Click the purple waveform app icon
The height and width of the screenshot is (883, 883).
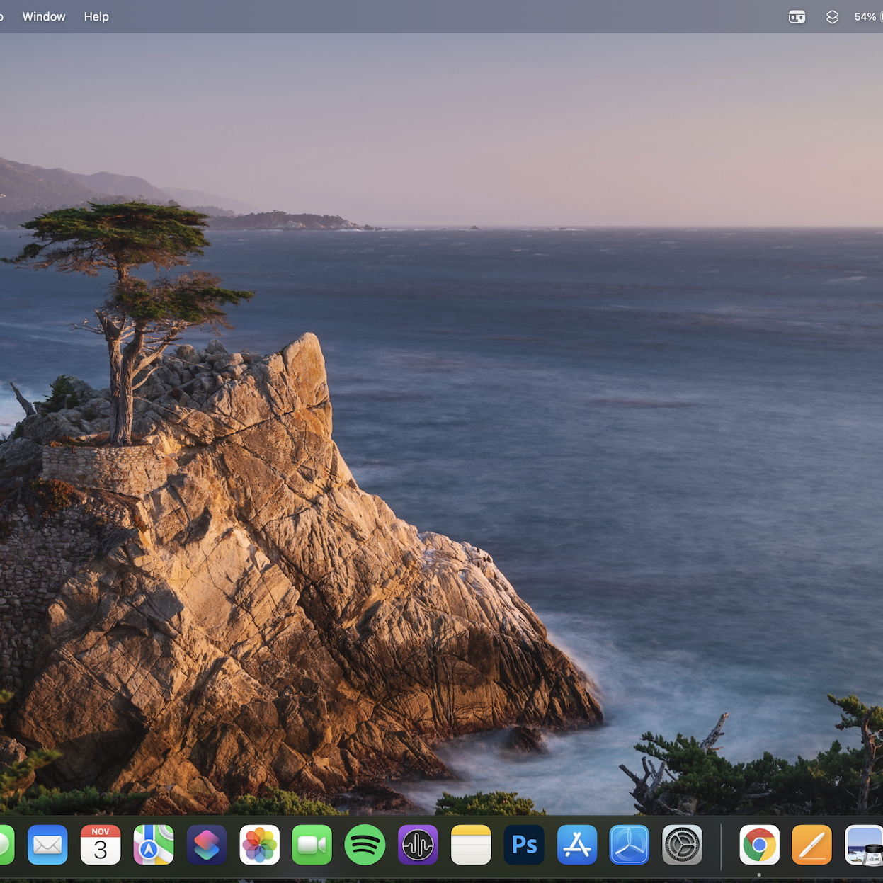pyautogui.click(x=418, y=845)
